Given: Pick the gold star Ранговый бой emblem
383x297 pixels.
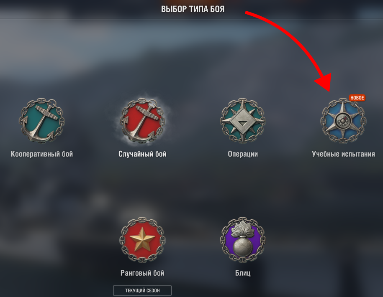Looking at the screenshot, I should pyautogui.click(x=142, y=240).
